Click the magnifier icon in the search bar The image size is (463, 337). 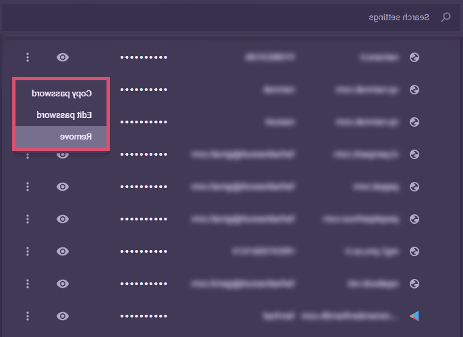click(445, 17)
